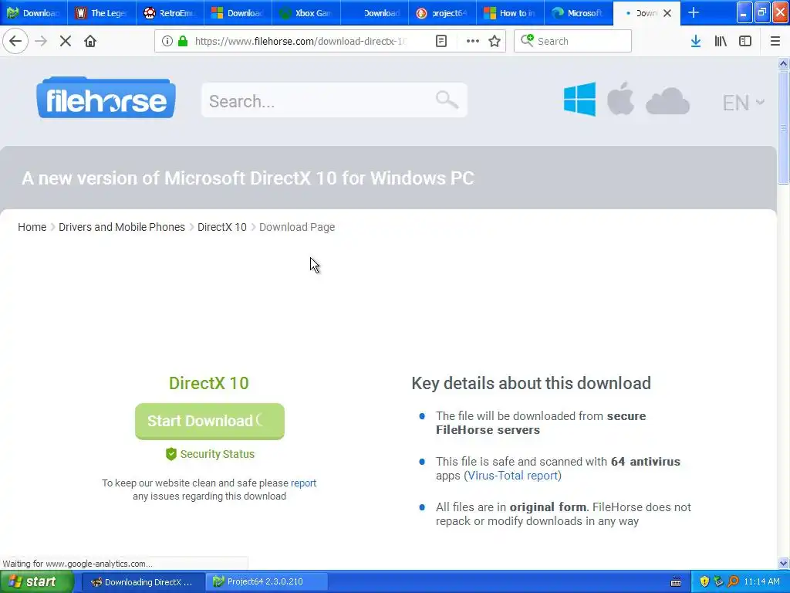Click the FileHorse Search... field
The width and height of the screenshot is (790, 593).
tap(334, 100)
